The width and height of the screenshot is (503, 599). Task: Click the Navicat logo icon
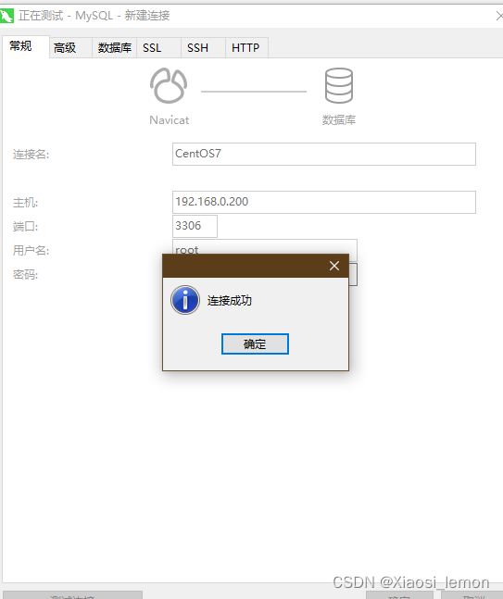[x=169, y=86]
